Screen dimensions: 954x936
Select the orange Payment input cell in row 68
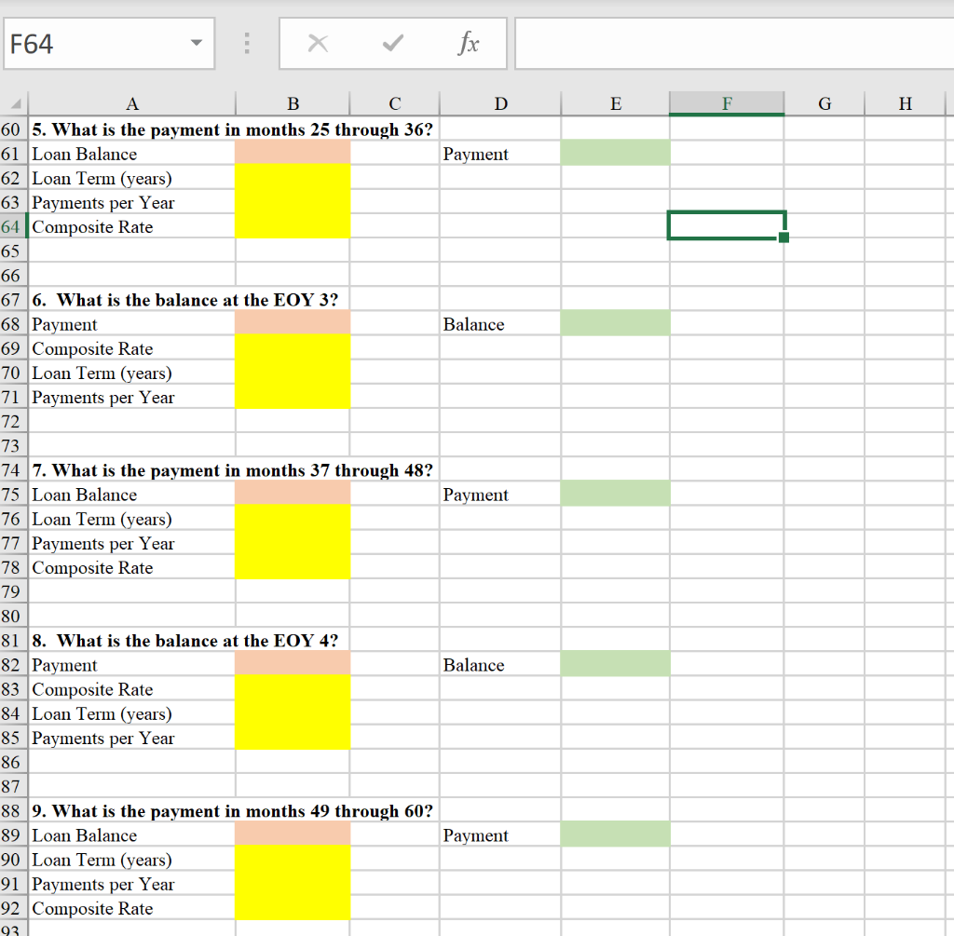(293, 323)
